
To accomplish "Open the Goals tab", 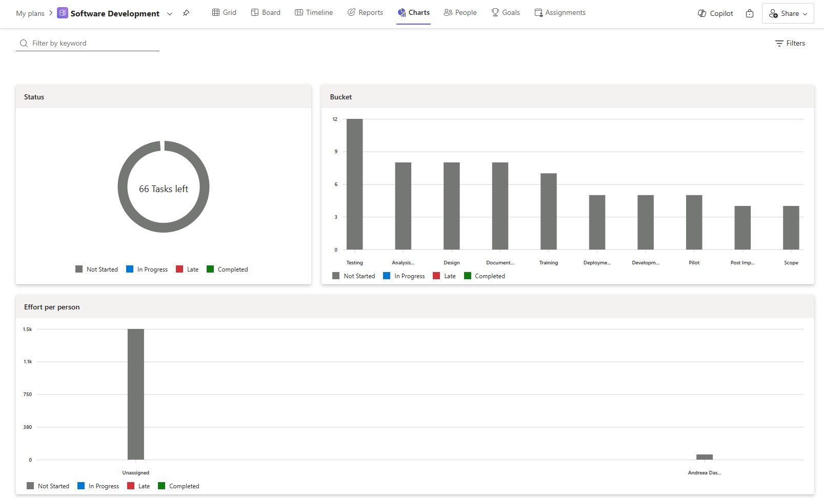I will (x=506, y=13).
